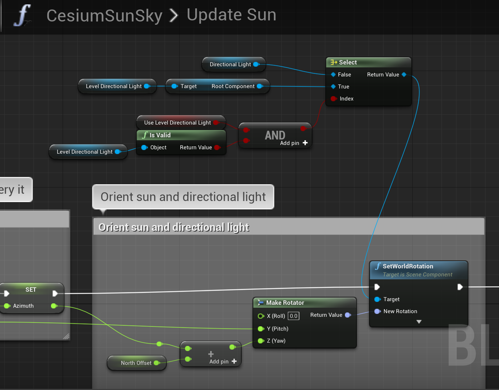The width and height of the screenshot is (499, 390).
Task: Click the add node's Add pin plus
Action: click(x=234, y=361)
